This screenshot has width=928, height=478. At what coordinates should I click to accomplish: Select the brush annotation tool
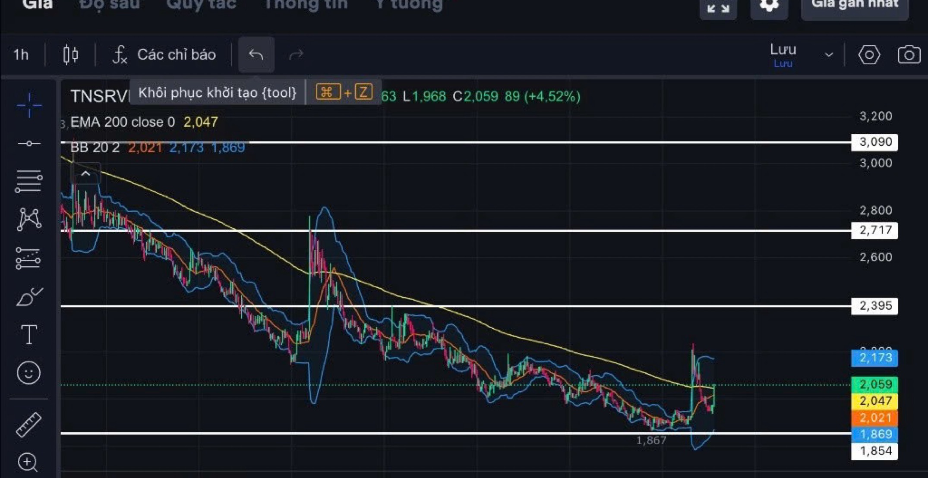[29, 297]
